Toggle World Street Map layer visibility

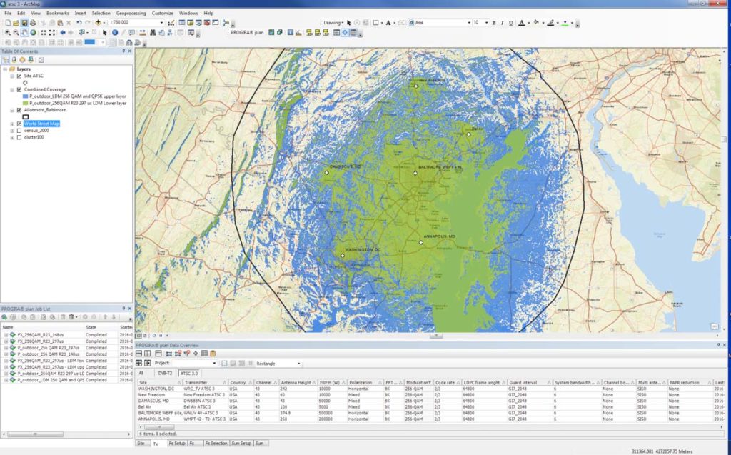click(19, 124)
